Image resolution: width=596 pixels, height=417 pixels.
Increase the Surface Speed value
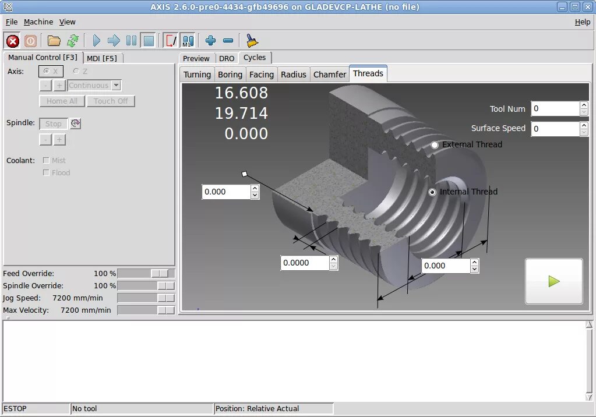pyautogui.click(x=584, y=125)
